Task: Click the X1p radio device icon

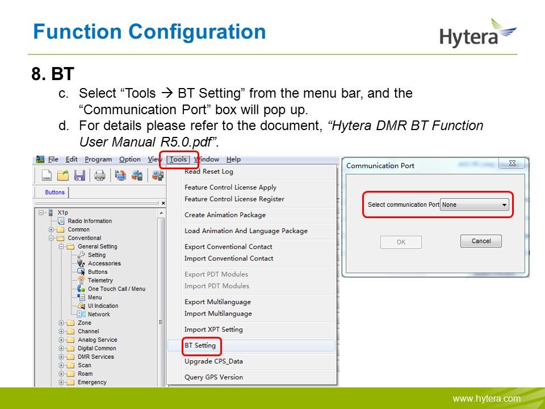Action: (51, 212)
